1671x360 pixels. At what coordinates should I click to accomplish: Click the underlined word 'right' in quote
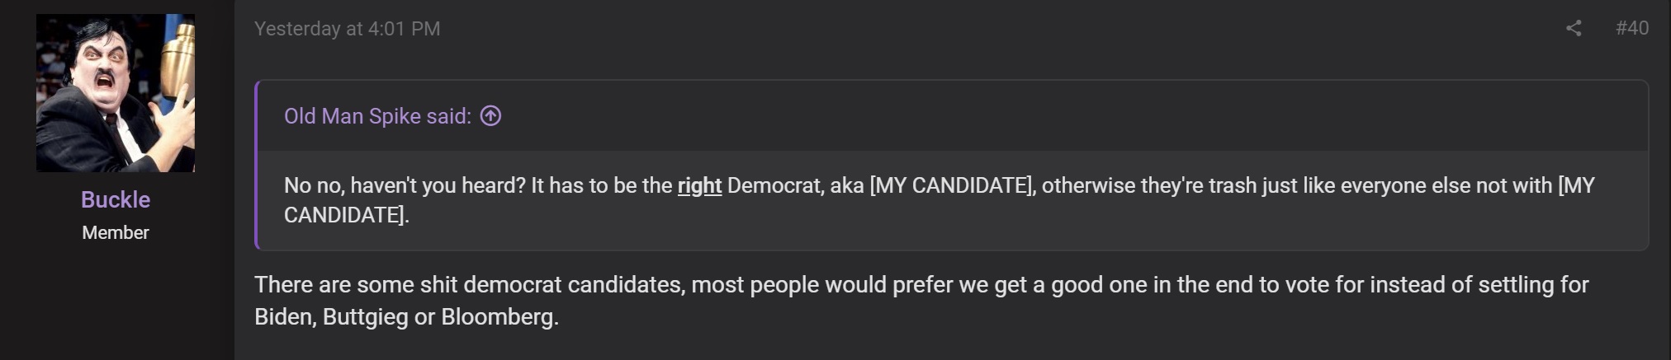[699, 185]
